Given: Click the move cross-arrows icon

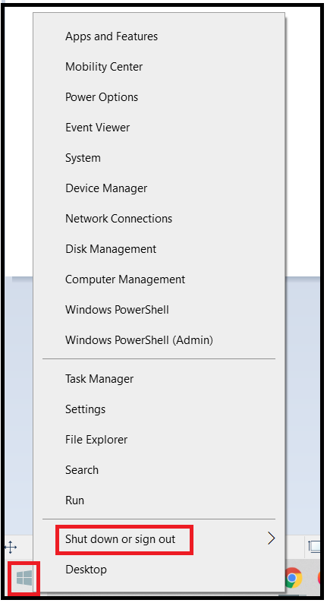Looking at the screenshot, I should (11, 547).
